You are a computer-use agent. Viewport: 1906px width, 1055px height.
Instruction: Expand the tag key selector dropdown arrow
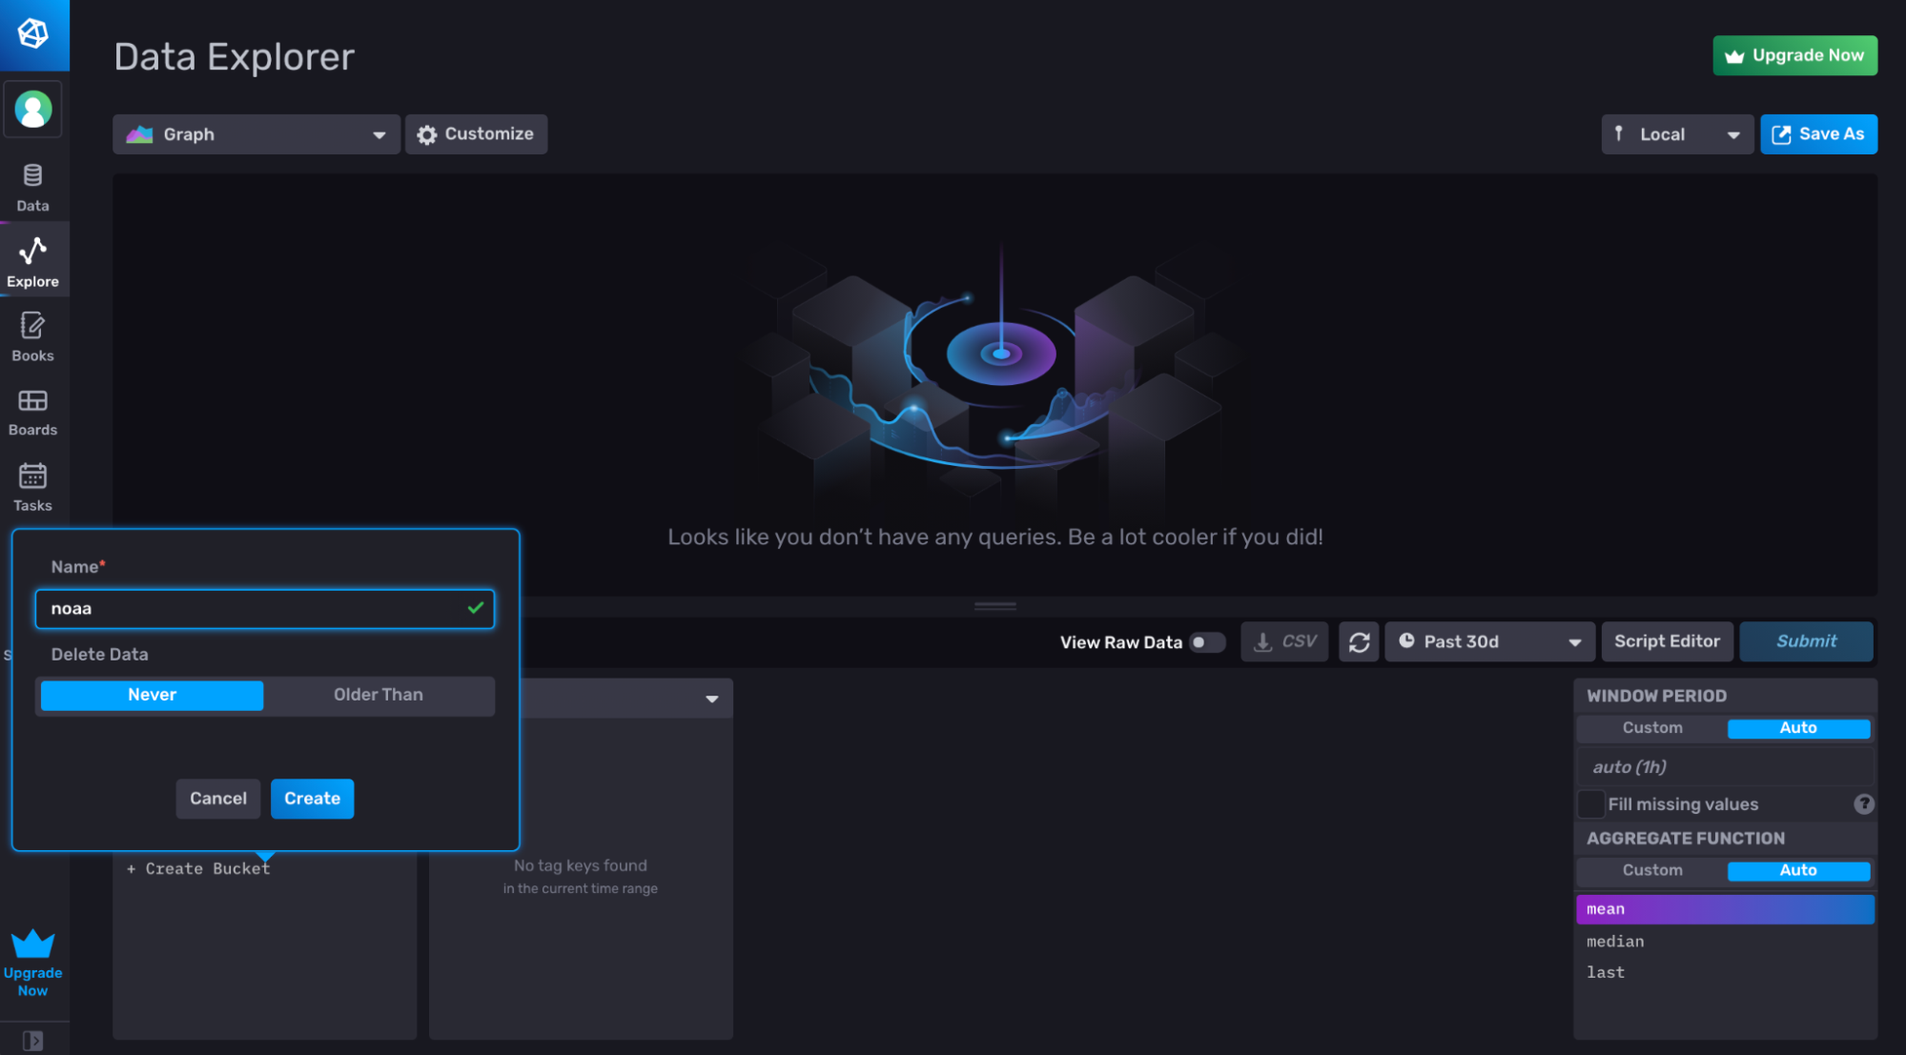[x=711, y=699]
